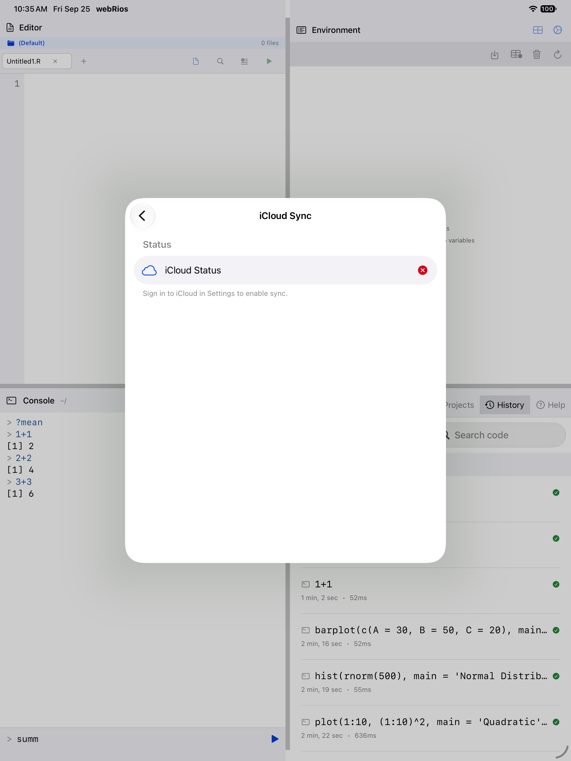Screen dimensions: 571x761
Task: Click the Editor panel header icon
Action: (x=10, y=28)
